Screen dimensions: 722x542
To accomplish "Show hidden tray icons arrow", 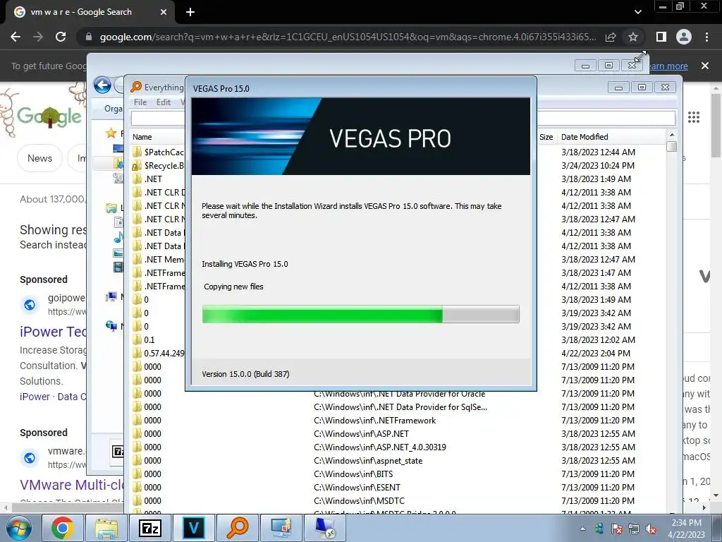I will (583, 529).
